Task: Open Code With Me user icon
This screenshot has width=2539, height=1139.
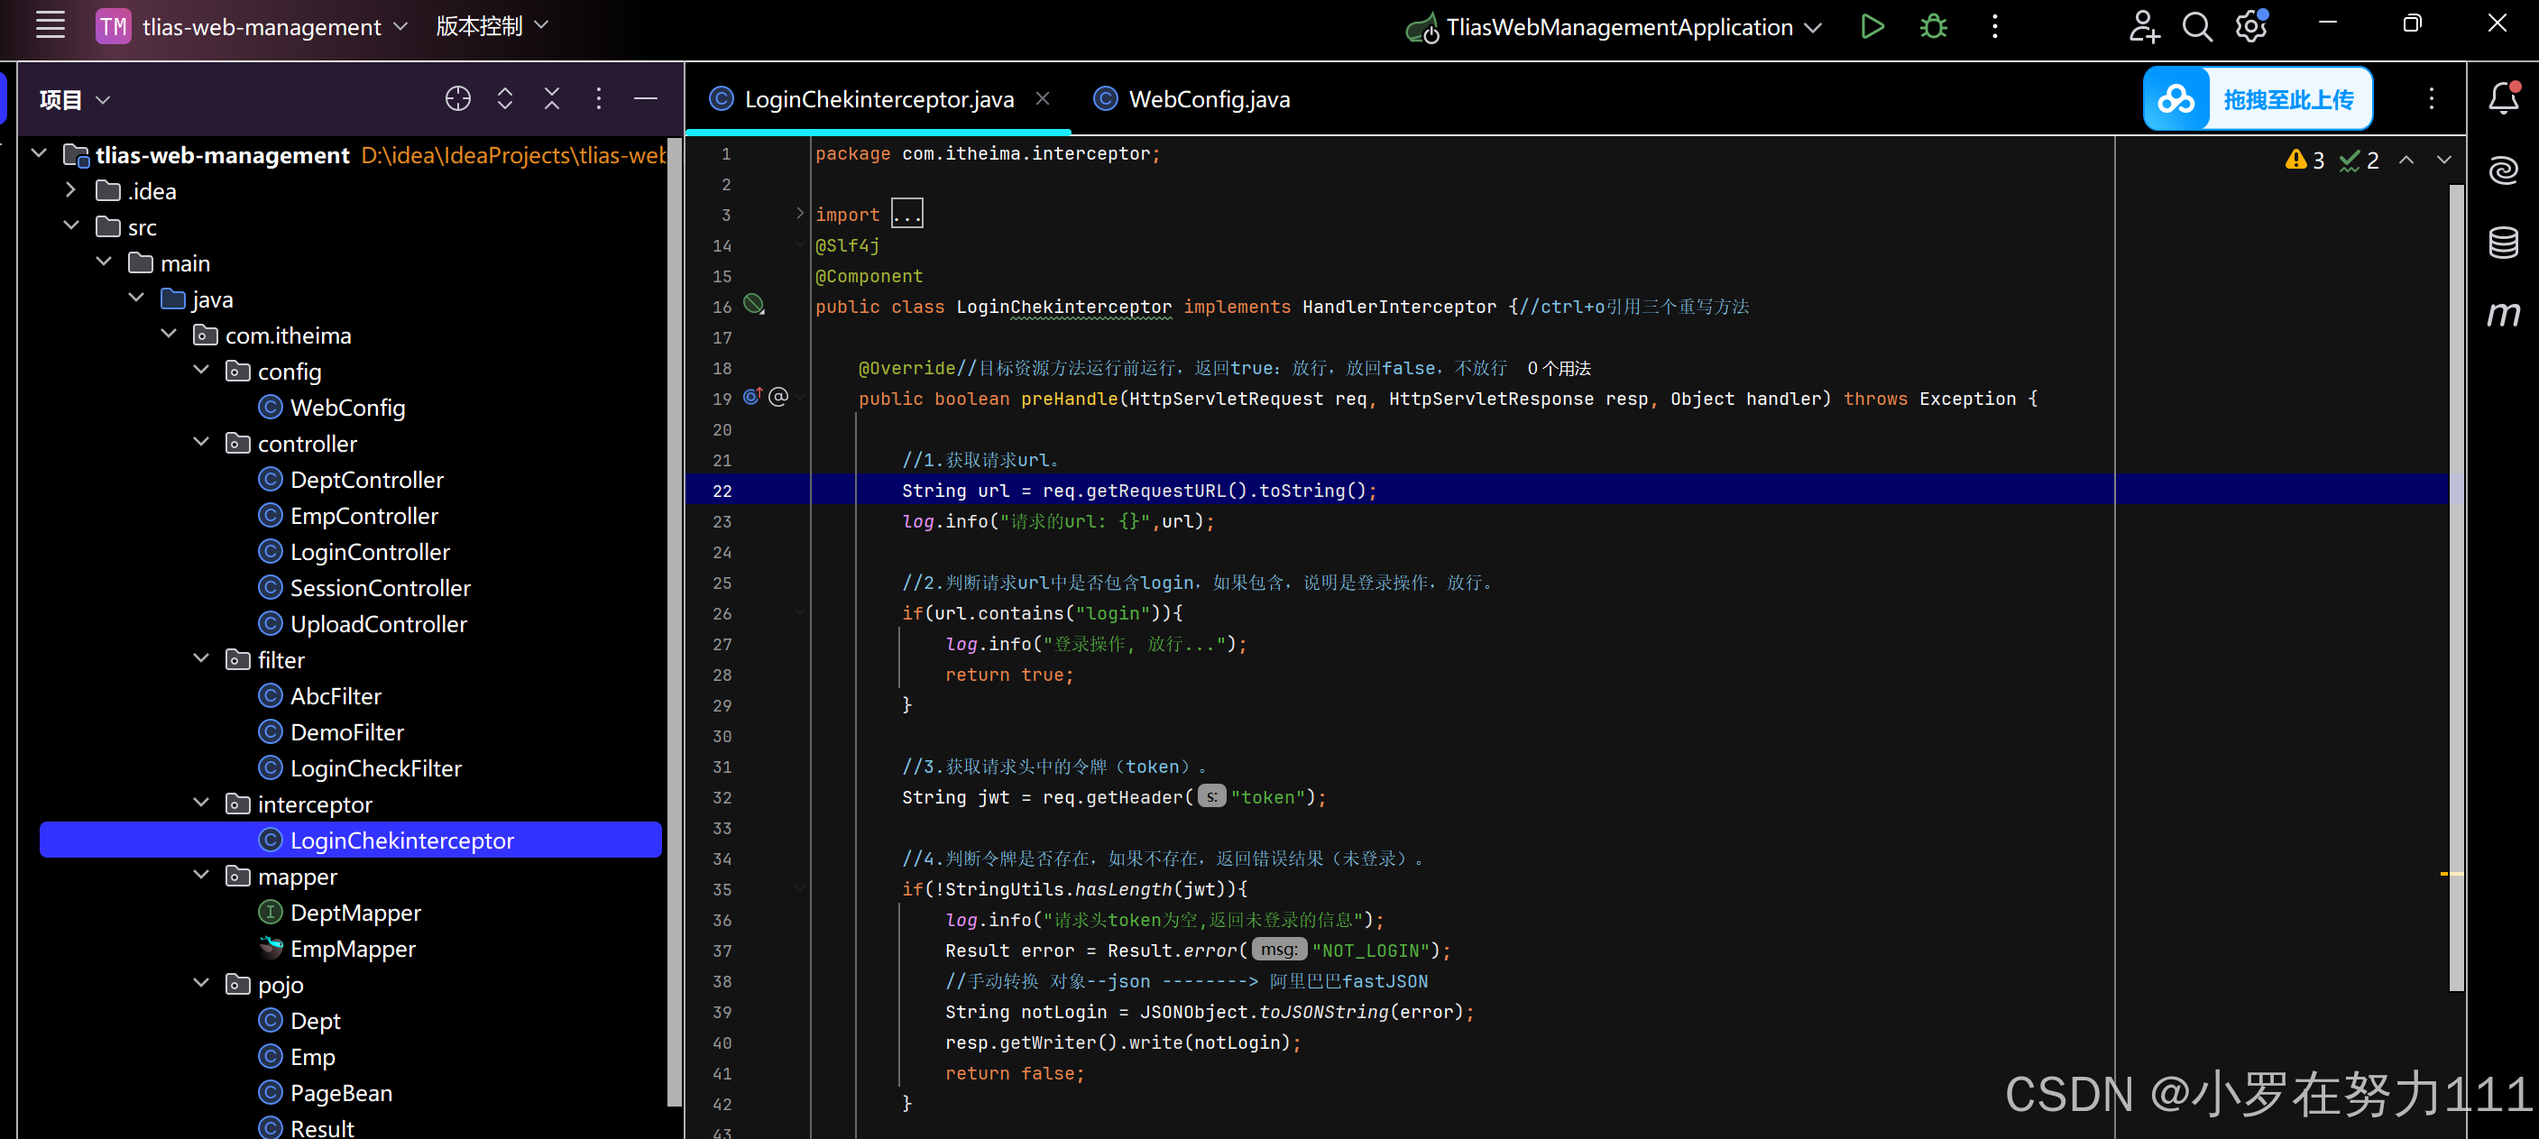Action: pyautogui.click(x=2143, y=26)
